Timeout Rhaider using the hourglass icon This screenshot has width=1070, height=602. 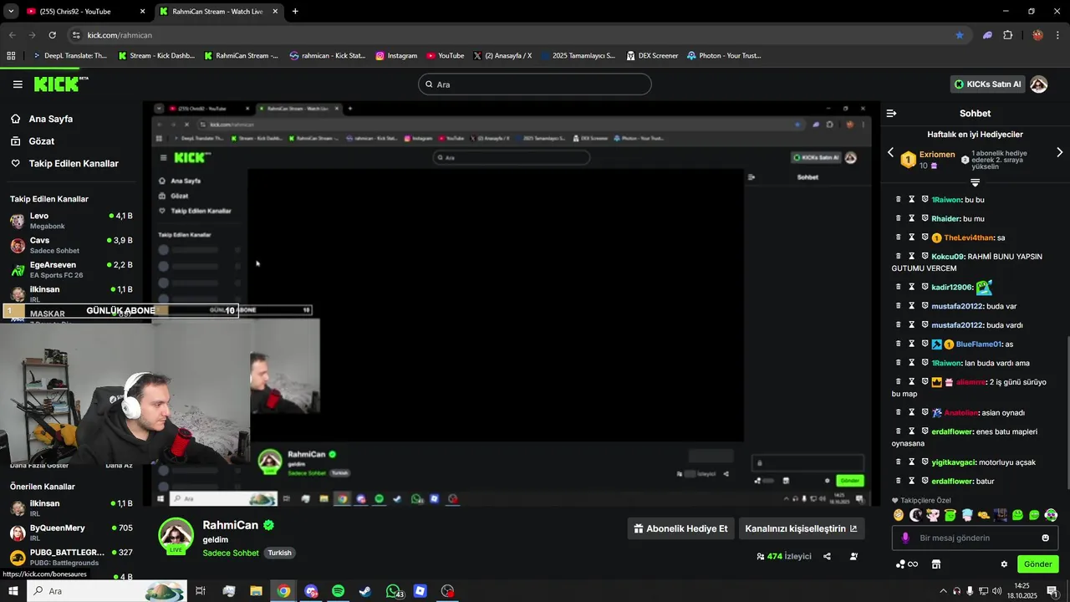(912, 218)
